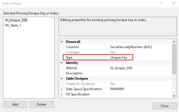The height and width of the screenshot is (112, 179).
Task: Select IX_Unique_SSN in the key list
Action: click(16, 20)
